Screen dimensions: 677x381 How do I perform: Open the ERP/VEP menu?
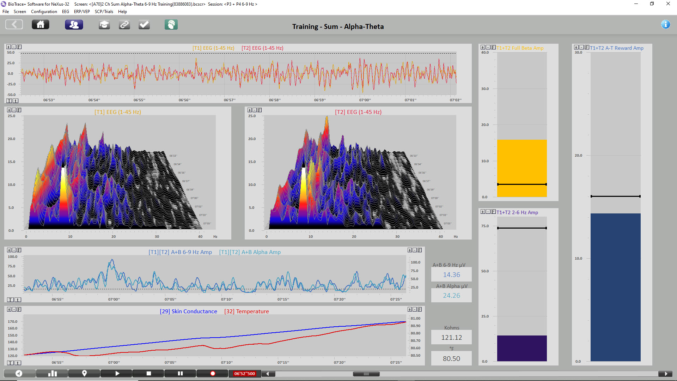coord(82,12)
